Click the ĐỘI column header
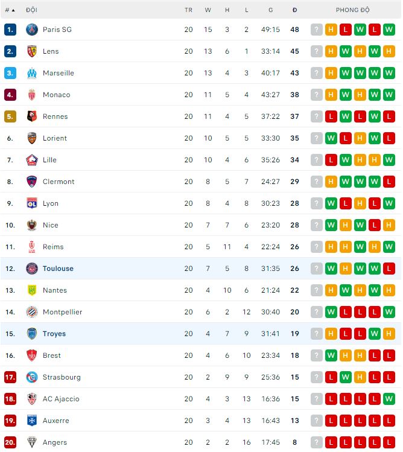This screenshot has width=403, height=452. (31, 10)
